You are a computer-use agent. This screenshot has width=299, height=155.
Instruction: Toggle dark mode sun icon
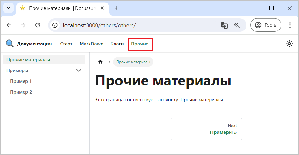point(289,44)
